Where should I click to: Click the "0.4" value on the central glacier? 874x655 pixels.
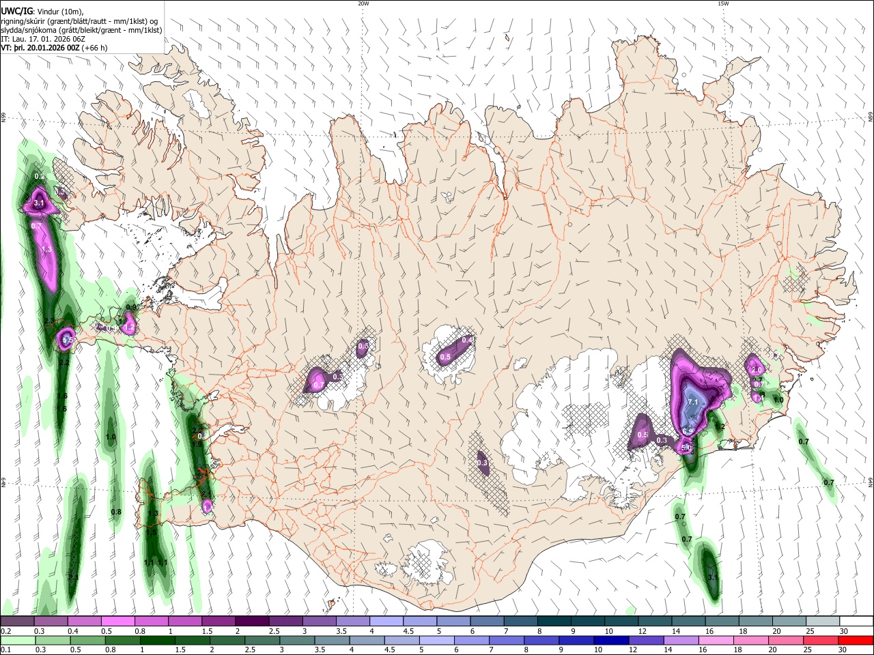pyautogui.click(x=468, y=340)
